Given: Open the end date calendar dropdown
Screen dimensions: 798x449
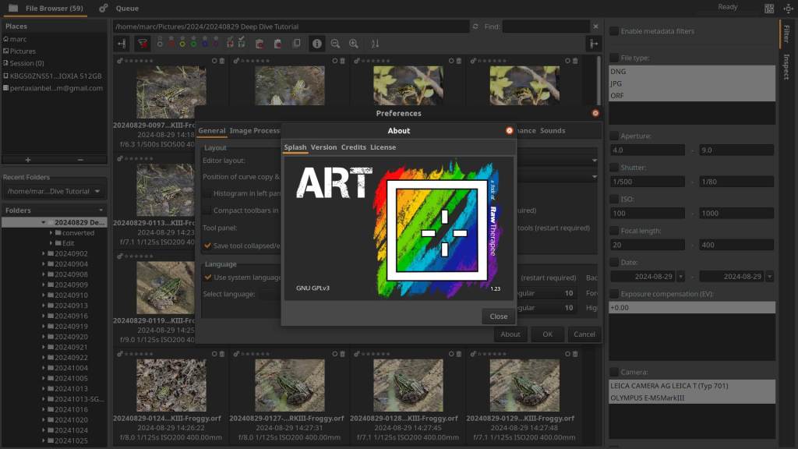Looking at the screenshot, I should pos(770,277).
